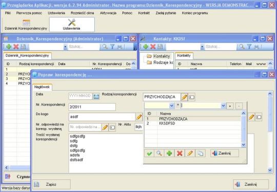Open Zadaj pytanie menu

(166, 13)
